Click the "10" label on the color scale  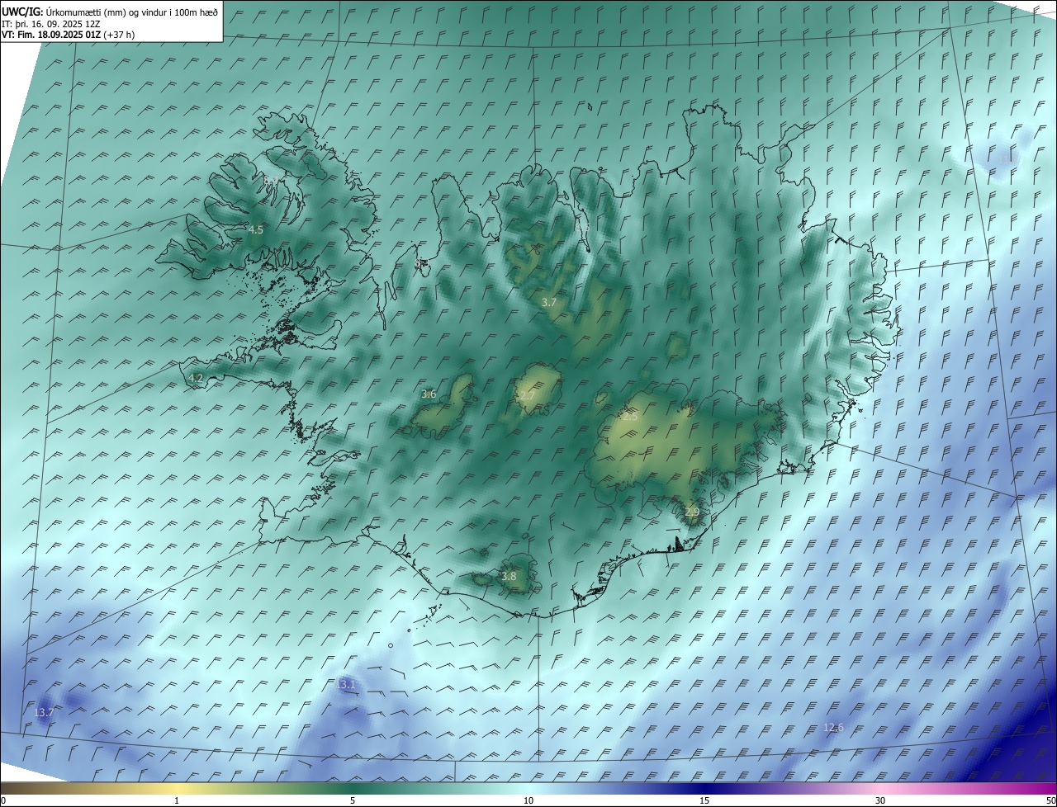pos(528,801)
